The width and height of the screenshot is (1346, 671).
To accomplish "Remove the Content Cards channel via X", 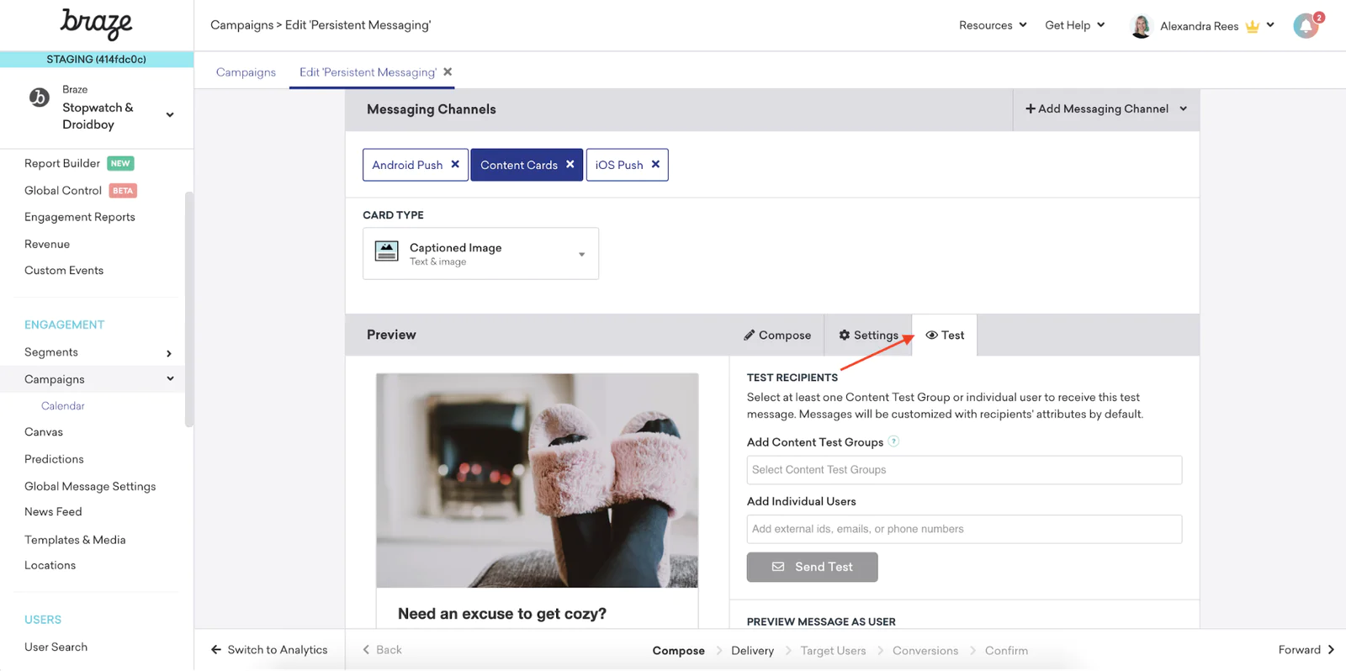I will coord(570,165).
